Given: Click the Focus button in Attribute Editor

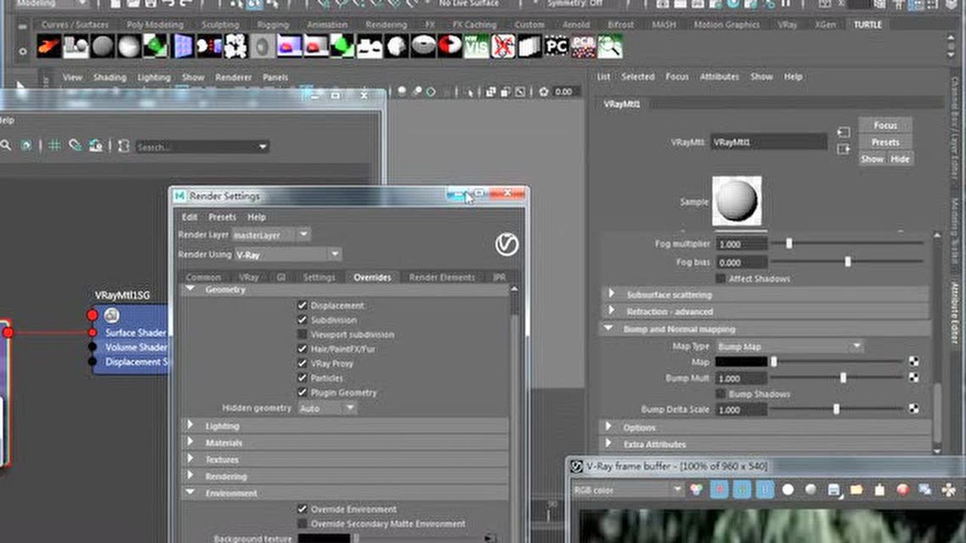Looking at the screenshot, I should (x=884, y=125).
